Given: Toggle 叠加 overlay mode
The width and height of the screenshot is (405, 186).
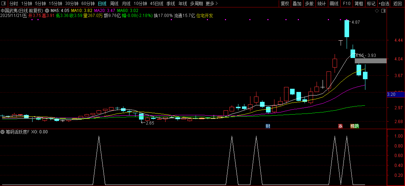Looking at the screenshot, I should [297, 4].
